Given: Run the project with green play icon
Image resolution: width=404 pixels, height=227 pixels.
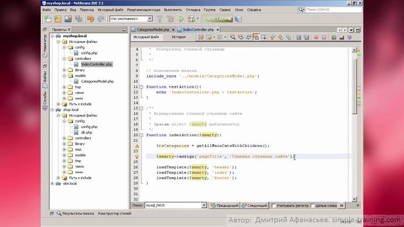Looking at the screenshot, I should [181, 19].
